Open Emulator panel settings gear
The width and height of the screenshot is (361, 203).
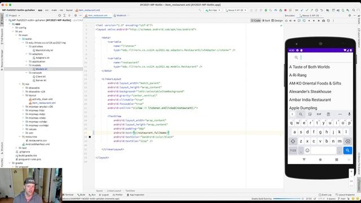click(350, 15)
